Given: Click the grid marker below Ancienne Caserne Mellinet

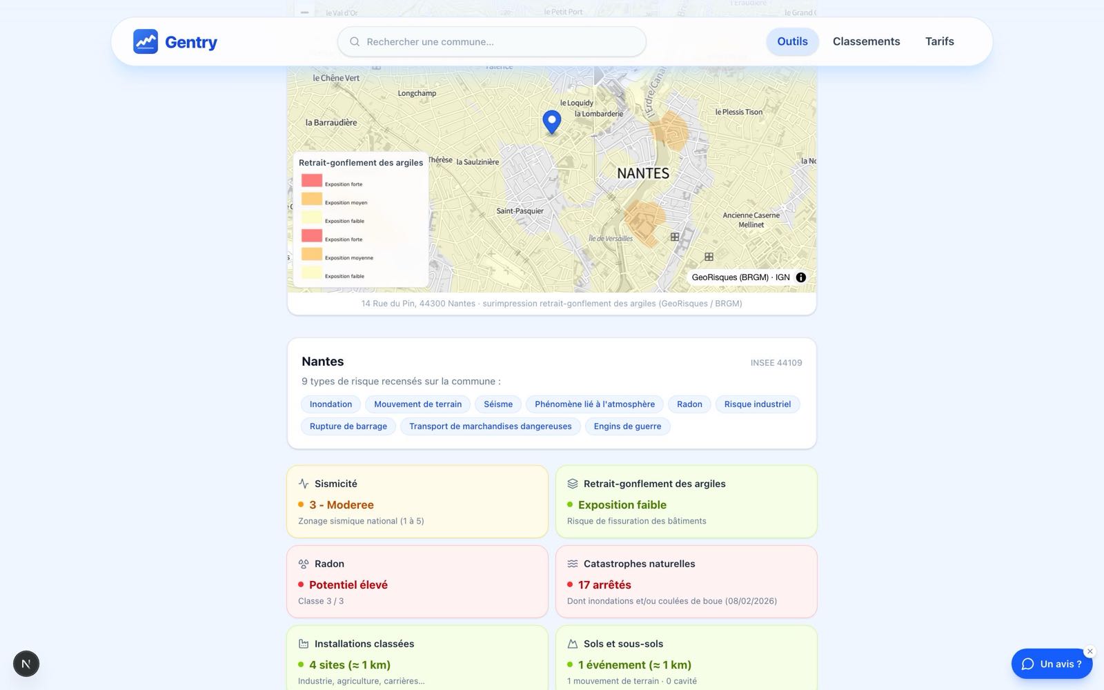Looking at the screenshot, I should click(709, 257).
